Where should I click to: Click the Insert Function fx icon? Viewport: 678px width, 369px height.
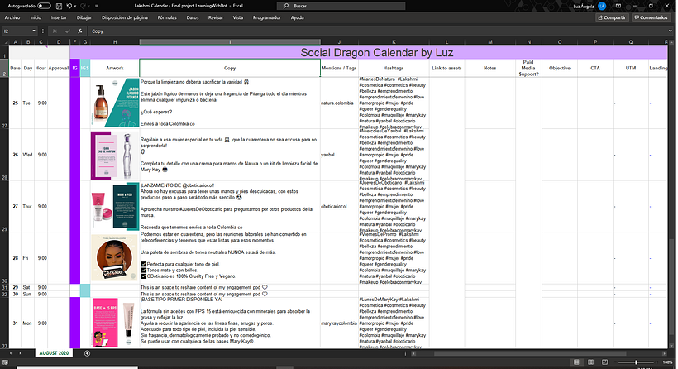click(x=80, y=31)
